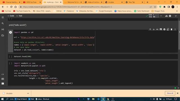Open Chrome profile avatar
This screenshot has width=180, height=101.
click(x=173, y=7)
